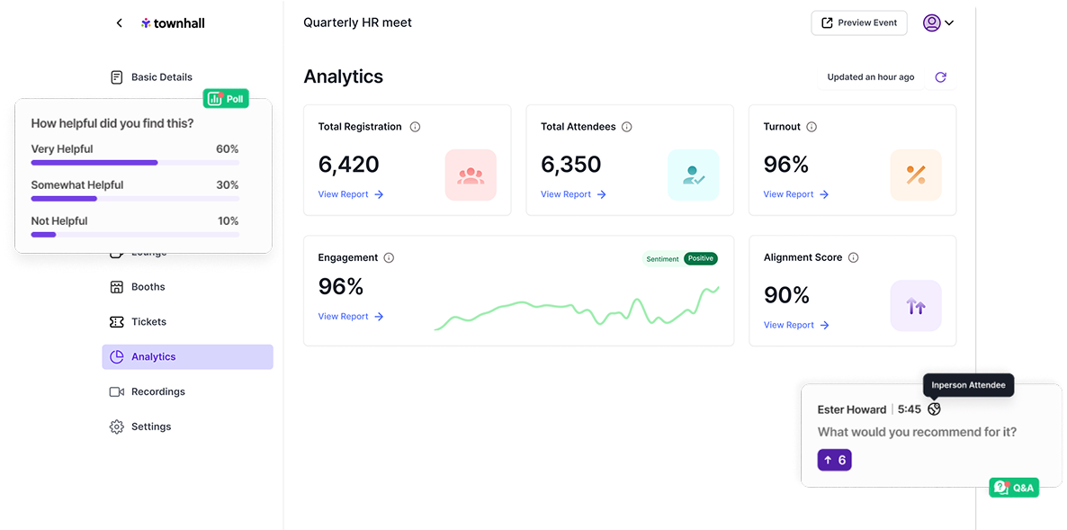Click the green Q&A badge
Image resolution: width=1067 pixels, height=530 pixels.
pos(1014,488)
